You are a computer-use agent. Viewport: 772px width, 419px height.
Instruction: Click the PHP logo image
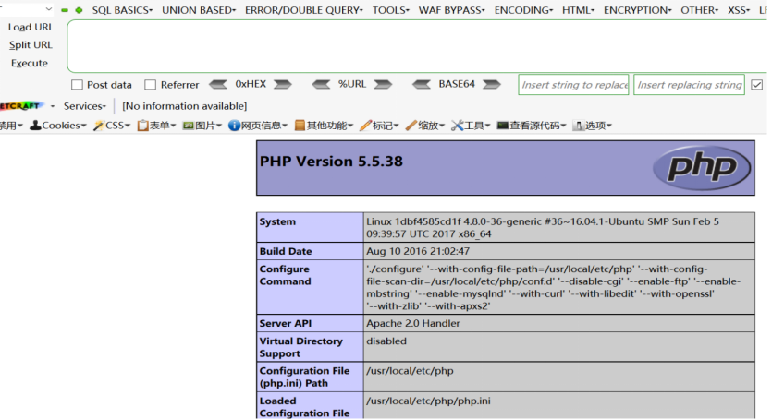coord(702,167)
